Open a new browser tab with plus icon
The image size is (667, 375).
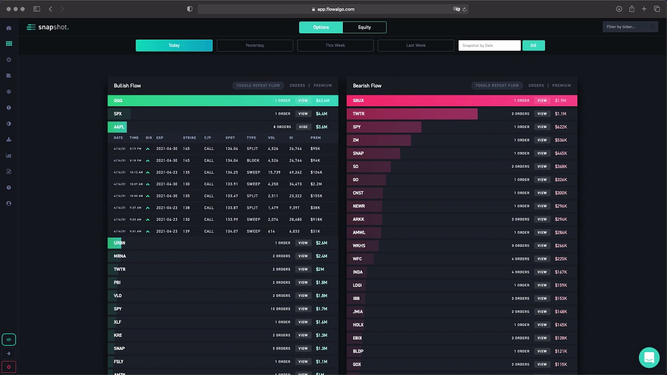click(644, 9)
